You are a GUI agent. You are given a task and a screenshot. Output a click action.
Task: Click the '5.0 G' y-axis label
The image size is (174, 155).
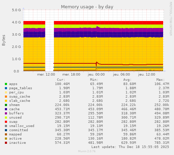click(16, 10)
